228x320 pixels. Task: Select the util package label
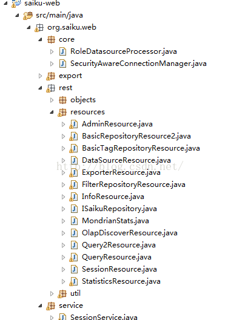point(76,293)
